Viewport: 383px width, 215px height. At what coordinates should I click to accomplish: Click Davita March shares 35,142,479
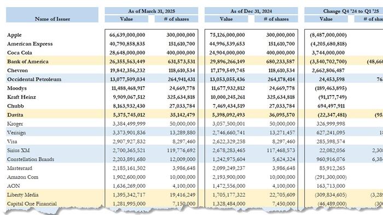[182, 115]
